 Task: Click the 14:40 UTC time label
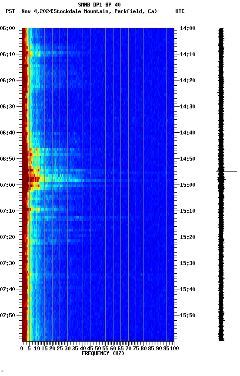(x=188, y=133)
